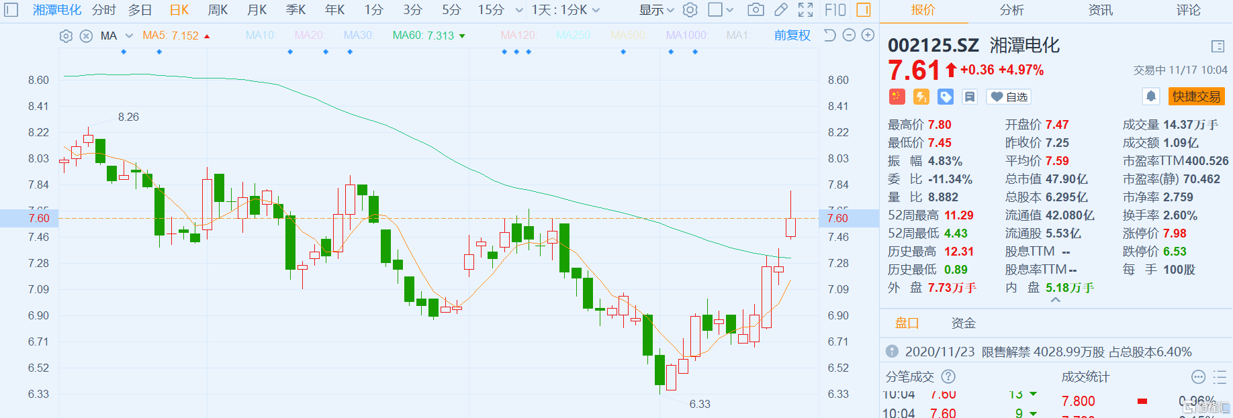Open the 报价 quote tab
1233x418 pixels.
coord(923,10)
